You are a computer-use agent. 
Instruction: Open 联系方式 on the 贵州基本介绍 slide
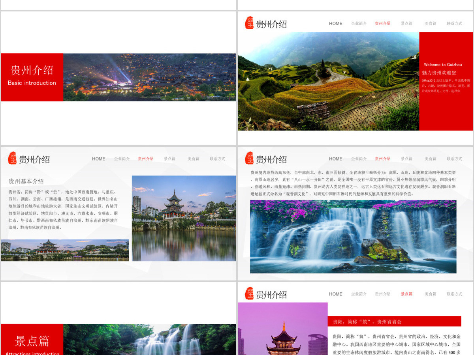coord(218,159)
